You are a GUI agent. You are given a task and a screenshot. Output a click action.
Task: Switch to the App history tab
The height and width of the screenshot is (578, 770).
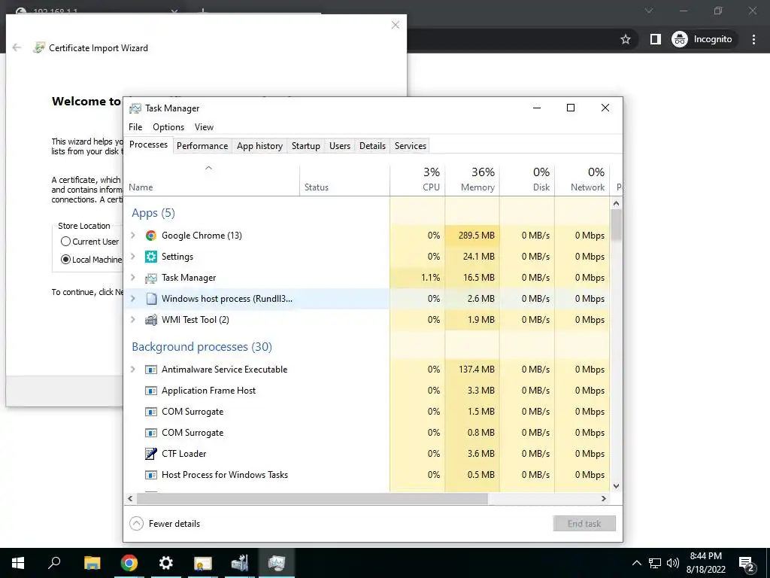tap(259, 146)
